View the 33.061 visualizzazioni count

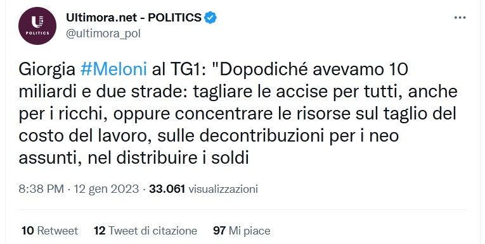204,189
